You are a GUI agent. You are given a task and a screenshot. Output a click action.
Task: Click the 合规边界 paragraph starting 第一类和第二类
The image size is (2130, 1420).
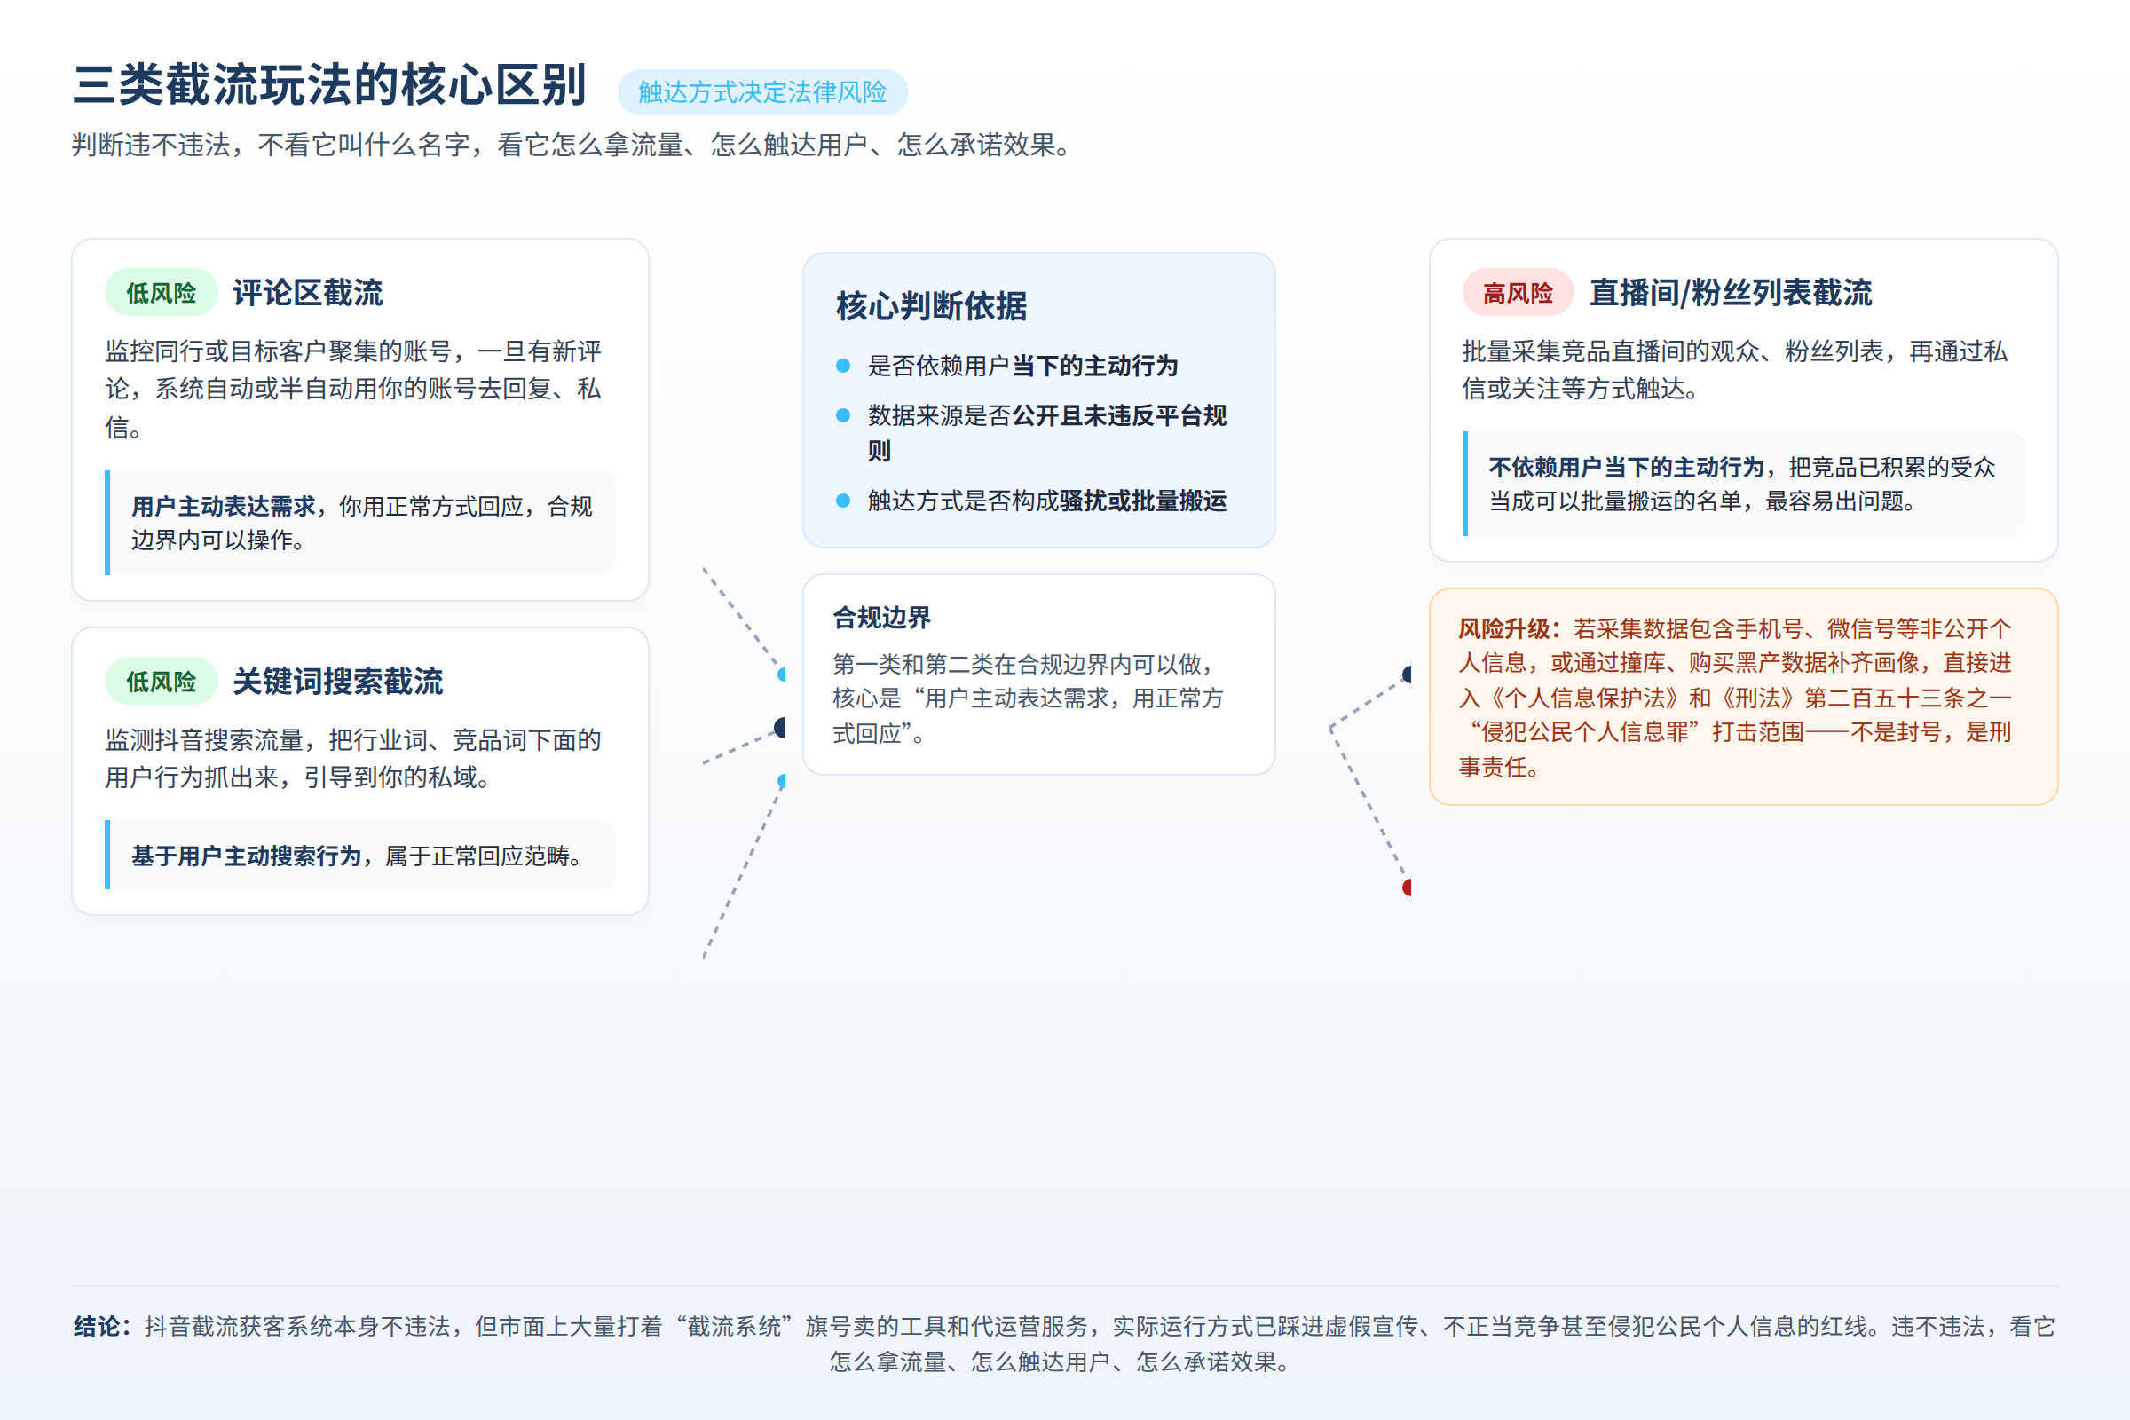[1030, 698]
